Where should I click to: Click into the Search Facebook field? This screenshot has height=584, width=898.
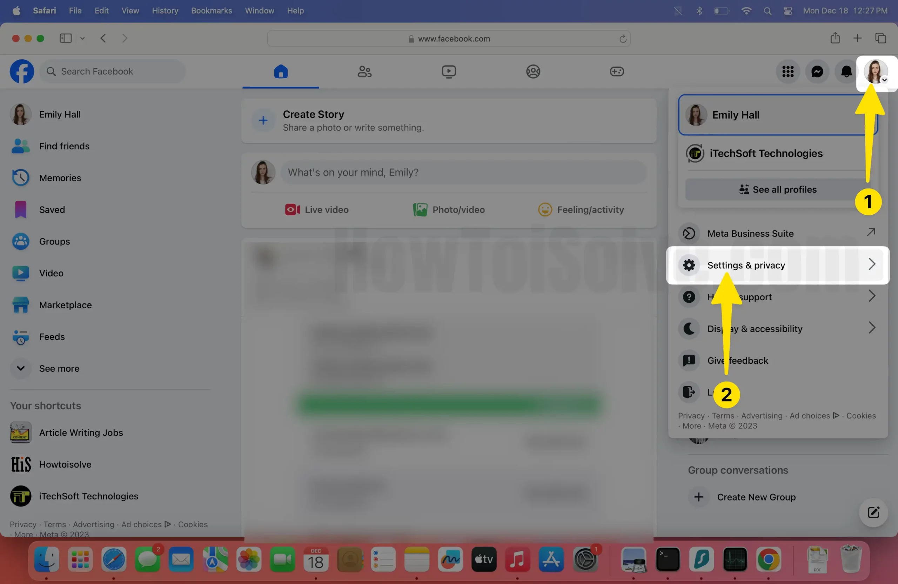click(113, 71)
